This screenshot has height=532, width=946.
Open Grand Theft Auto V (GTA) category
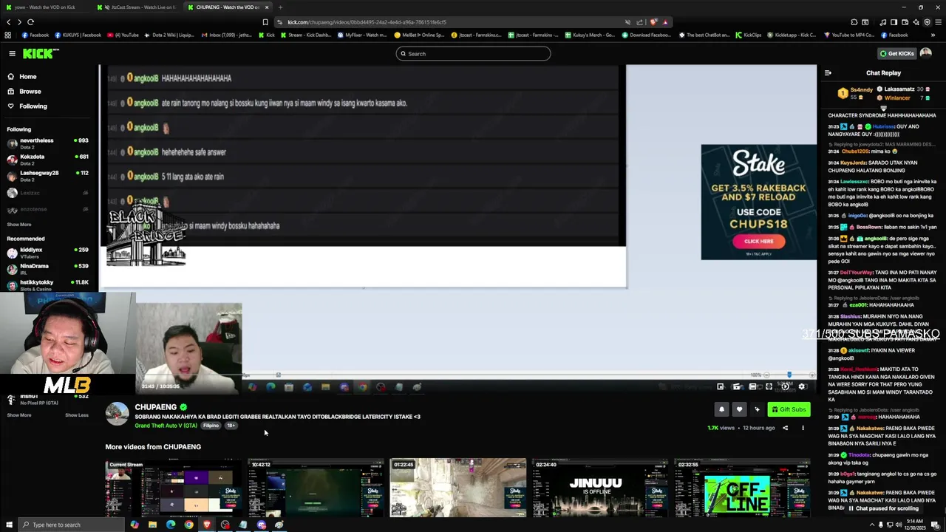[166, 426]
